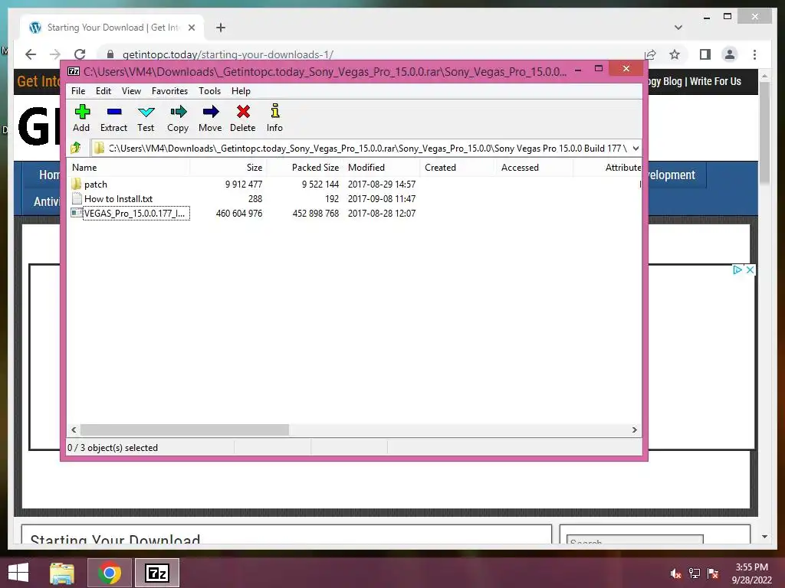
Task: Open the Edit menu in 7-Zip
Action: [103, 91]
